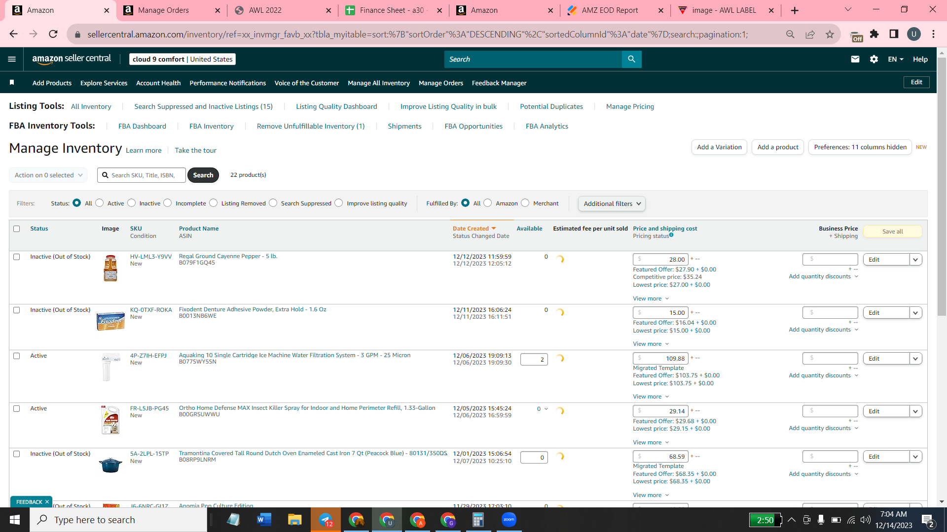
Task: Switch to the Manage Orders browser tab
Action: [172, 10]
